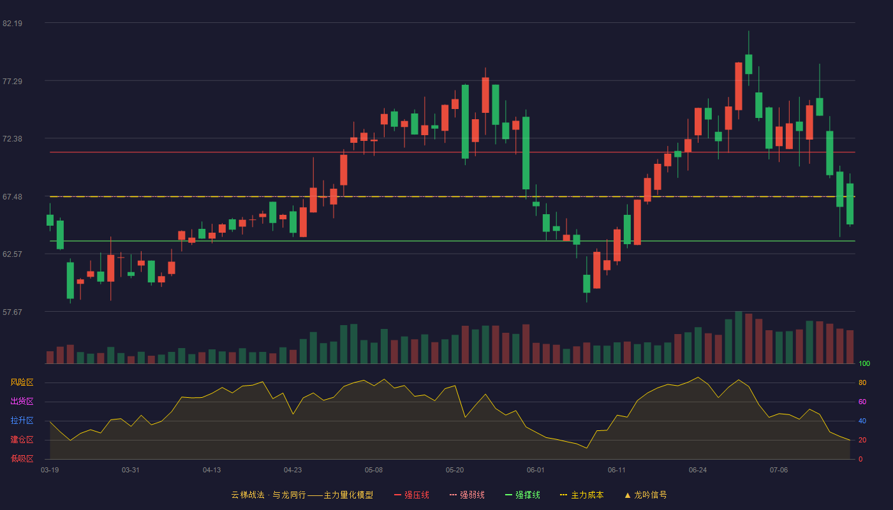
Task: Toggle the 龙吟信号 triangle legend item
Action: (x=646, y=495)
